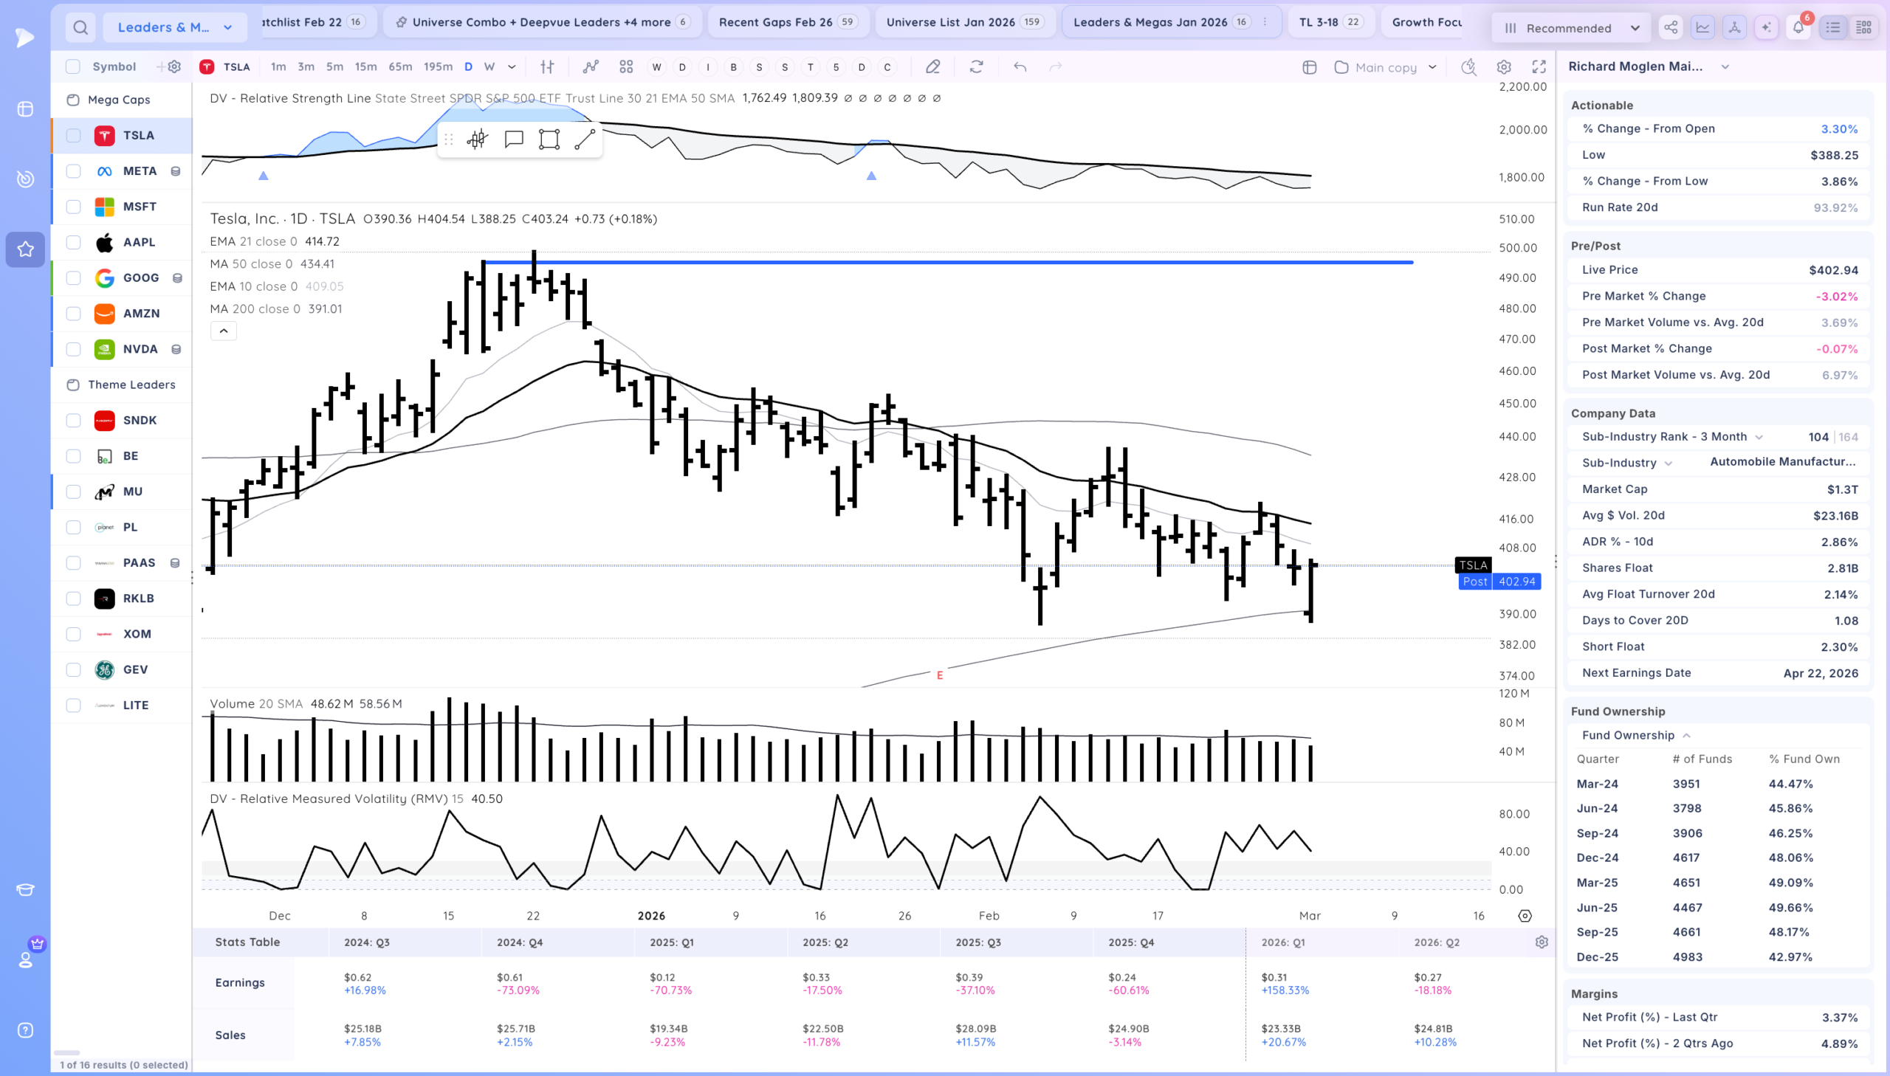Screen dimensions: 1890x1076
Task: Click the blue horizontal resistance line
Action: click(x=949, y=261)
